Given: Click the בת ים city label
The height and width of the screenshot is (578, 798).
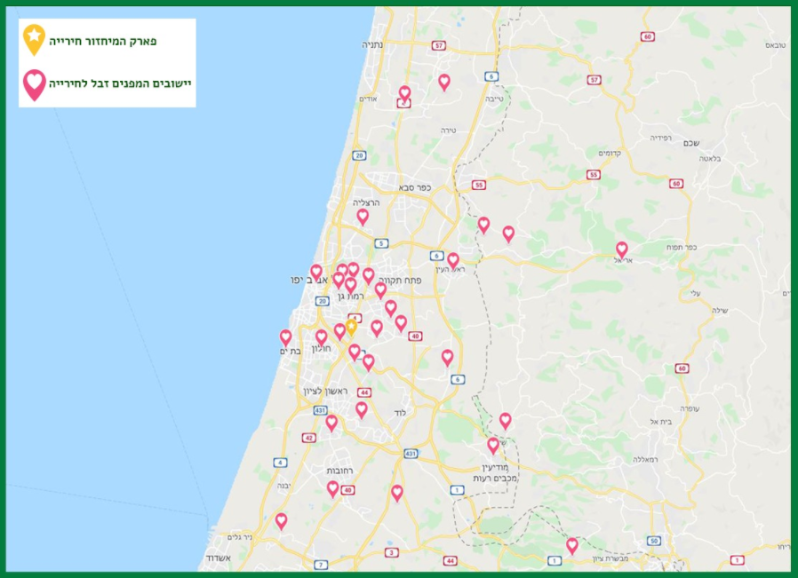Looking at the screenshot, I should pyautogui.click(x=290, y=352).
